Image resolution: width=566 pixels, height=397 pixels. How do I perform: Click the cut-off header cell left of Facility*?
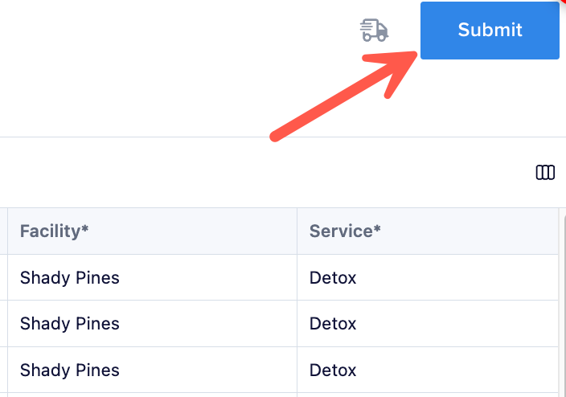[3, 231]
